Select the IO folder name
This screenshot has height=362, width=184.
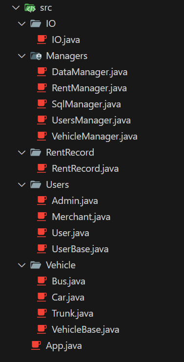tap(51, 24)
